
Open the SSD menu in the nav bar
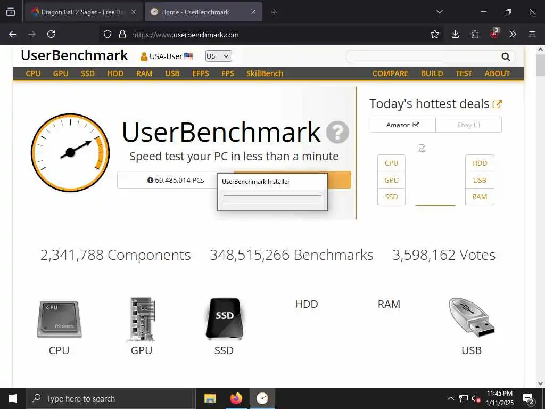click(88, 73)
